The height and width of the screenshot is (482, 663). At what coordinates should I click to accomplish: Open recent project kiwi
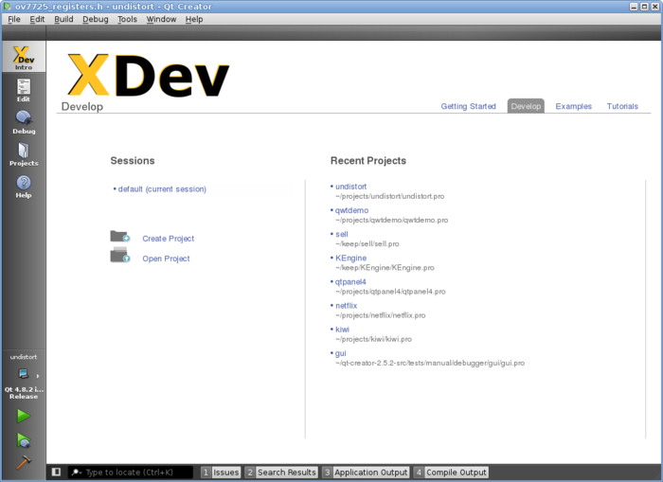point(343,329)
